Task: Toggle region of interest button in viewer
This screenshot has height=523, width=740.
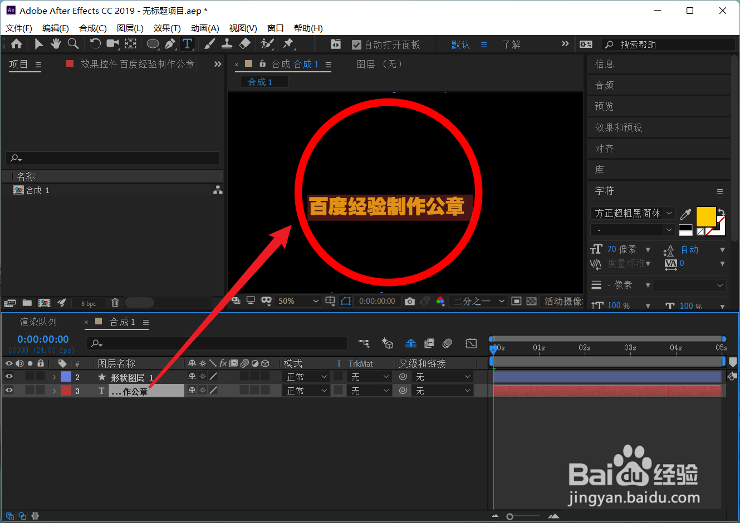Action: coord(516,301)
